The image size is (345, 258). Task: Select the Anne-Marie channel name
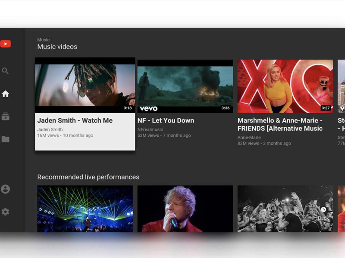pos(249,137)
